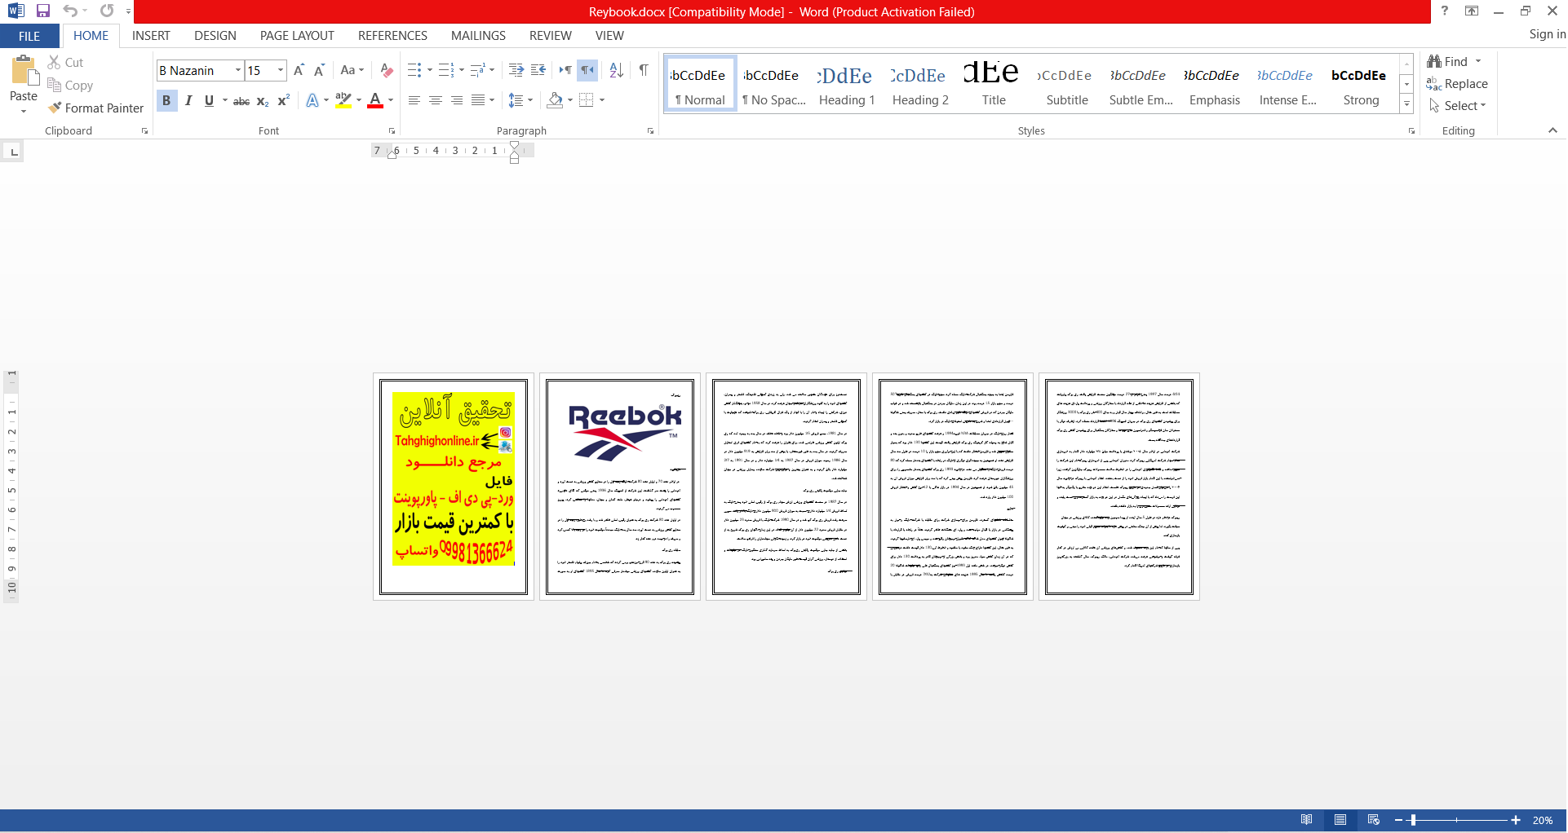Increase paragraph indent

[516, 70]
